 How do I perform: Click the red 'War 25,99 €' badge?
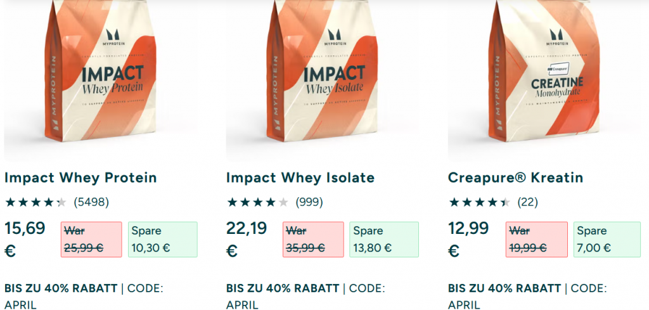[x=92, y=240]
